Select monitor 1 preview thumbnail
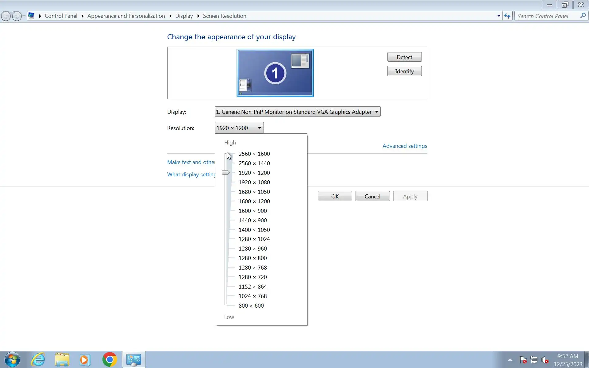The height and width of the screenshot is (368, 589). click(275, 73)
